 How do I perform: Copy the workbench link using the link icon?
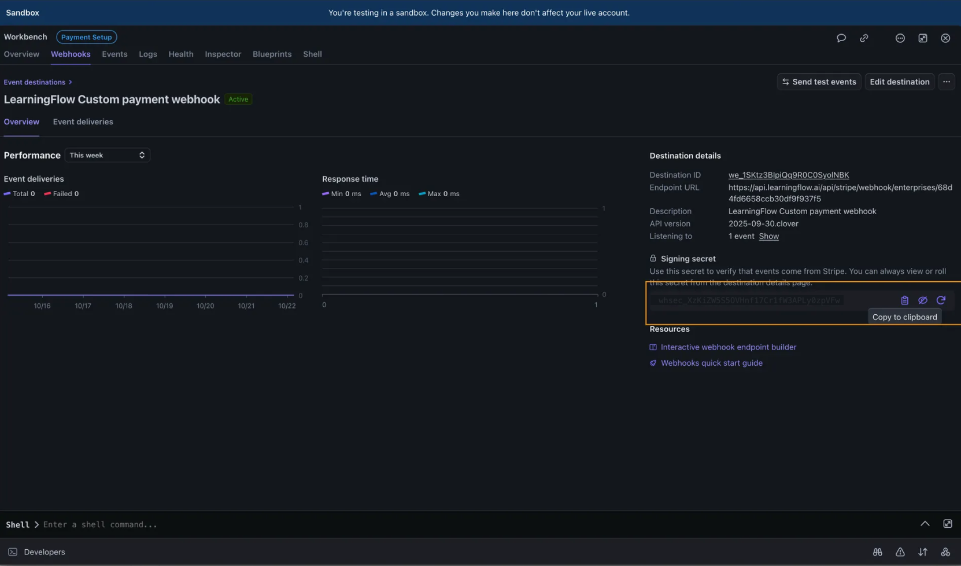tap(864, 38)
